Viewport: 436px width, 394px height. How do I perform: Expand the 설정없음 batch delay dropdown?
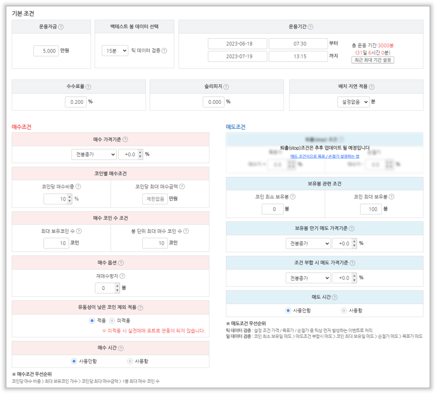click(x=353, y=102)
